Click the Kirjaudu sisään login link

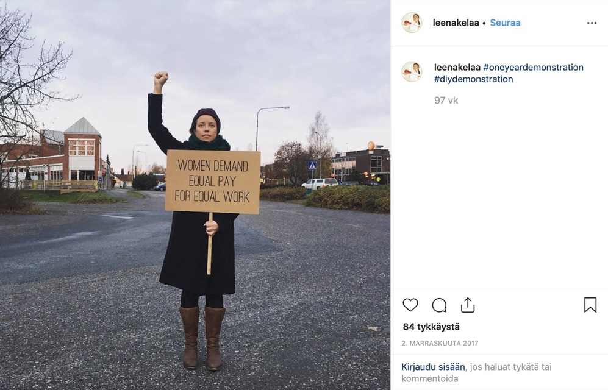[433, 367]
